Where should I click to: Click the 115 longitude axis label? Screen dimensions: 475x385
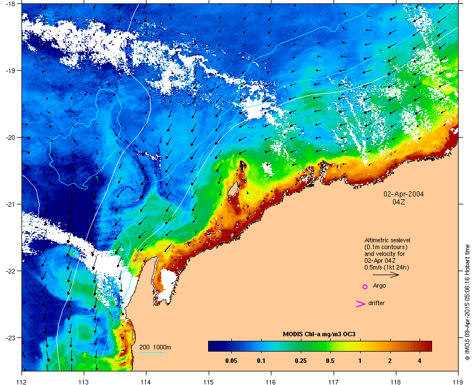click(x=209, y=382)
